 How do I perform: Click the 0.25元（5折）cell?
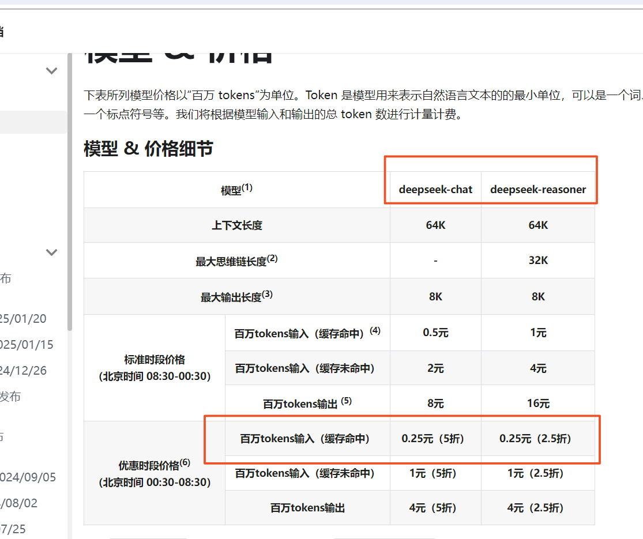(x=435, y=439)
